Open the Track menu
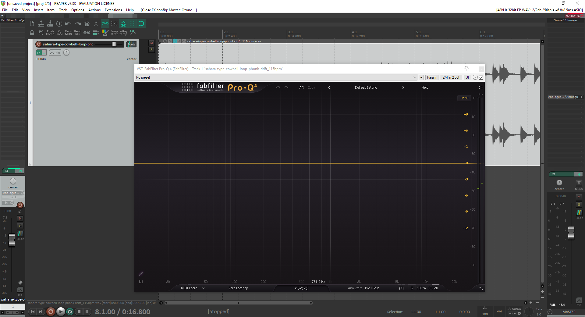The width and height of the screenshot is (585, 317). (63, 10)
